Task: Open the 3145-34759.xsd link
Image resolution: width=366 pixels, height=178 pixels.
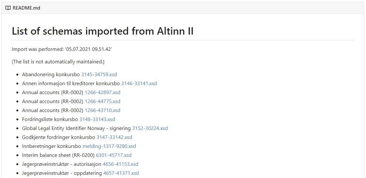Action: (x=99, y=75)
